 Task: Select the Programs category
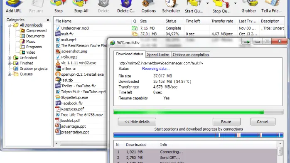point(34,47)
